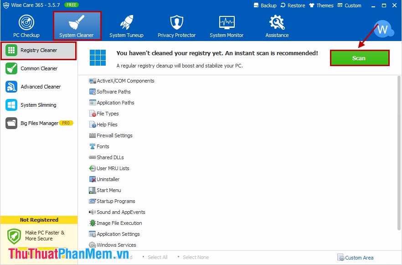The width and height of the screenshot is (402, 265).
Task: Open Registry Cleaner in sidebar
Action: (39, 50)
